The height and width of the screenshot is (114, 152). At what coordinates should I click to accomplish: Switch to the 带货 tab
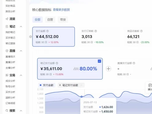pos(63,19)
